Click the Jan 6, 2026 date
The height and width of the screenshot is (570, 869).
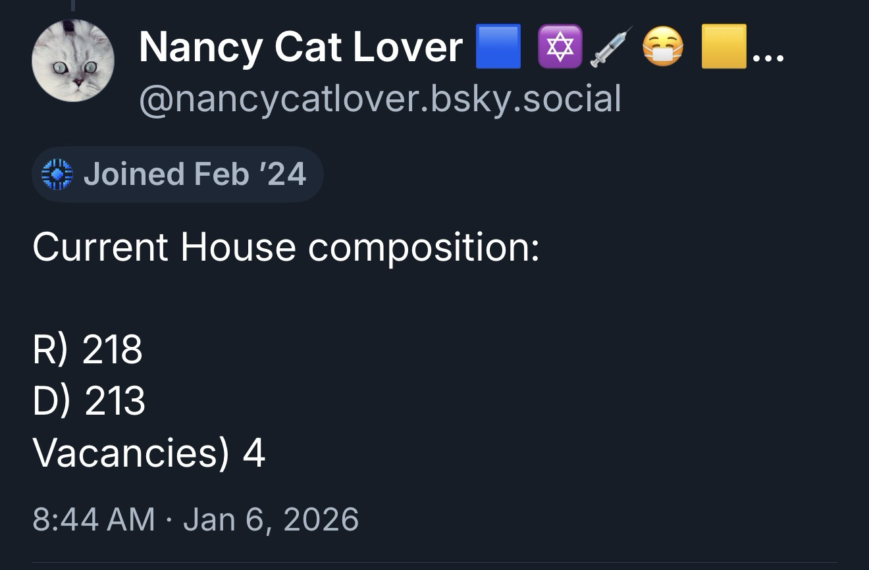click(x=271, y=519)
